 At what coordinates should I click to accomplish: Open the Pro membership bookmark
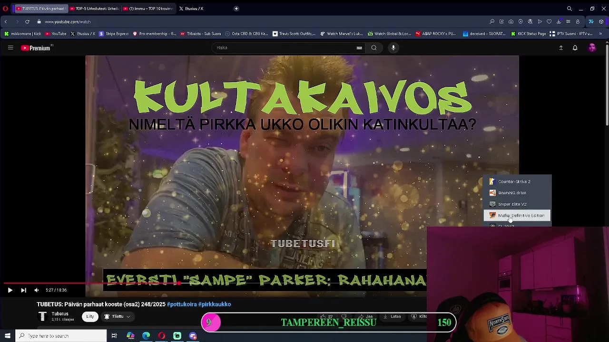155,34
